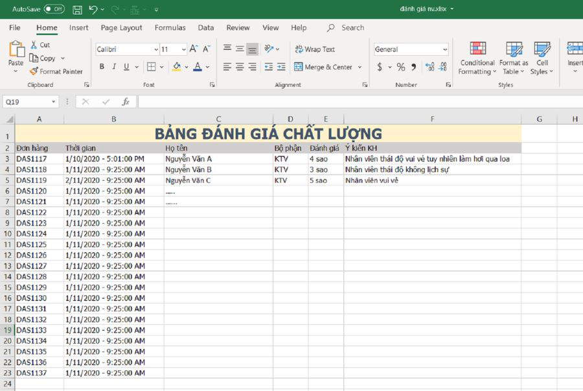Click the Borders icon
The height and width of the screenshot is (391, 583).
(x=152, y=67)
